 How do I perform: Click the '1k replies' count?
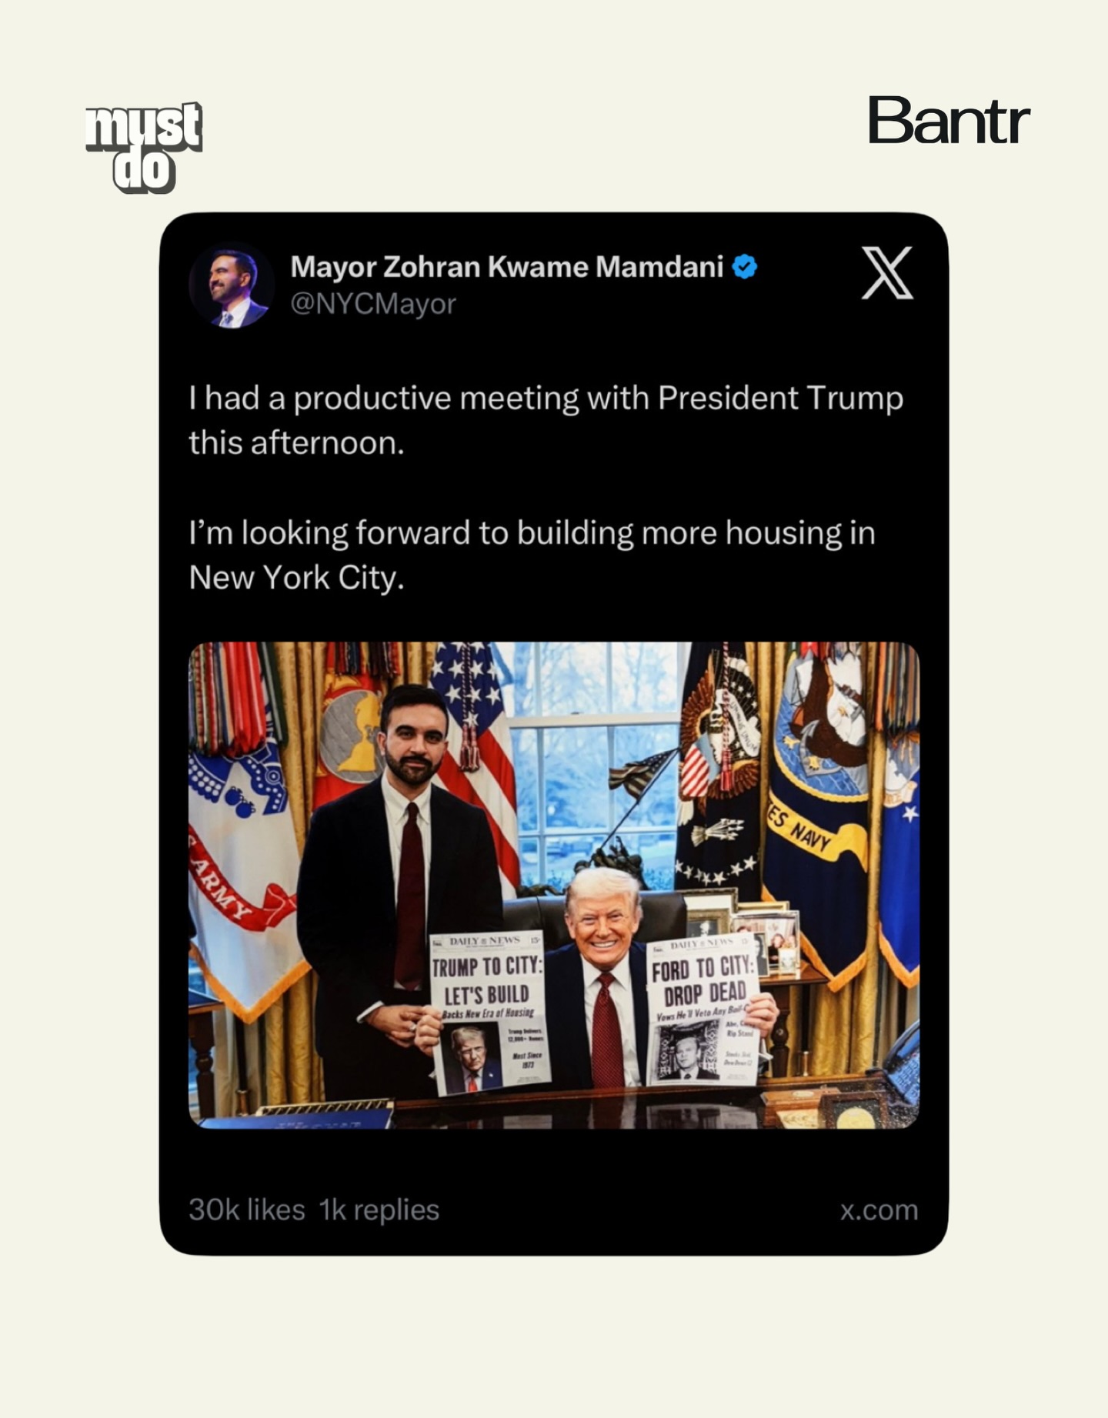point(379,1210)
